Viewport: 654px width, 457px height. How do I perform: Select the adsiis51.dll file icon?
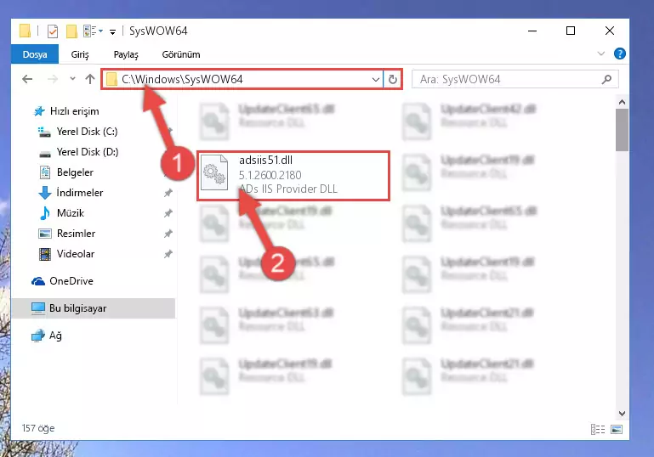214,172
